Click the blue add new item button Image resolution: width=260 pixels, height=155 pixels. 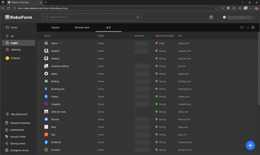tap(250, 145)
